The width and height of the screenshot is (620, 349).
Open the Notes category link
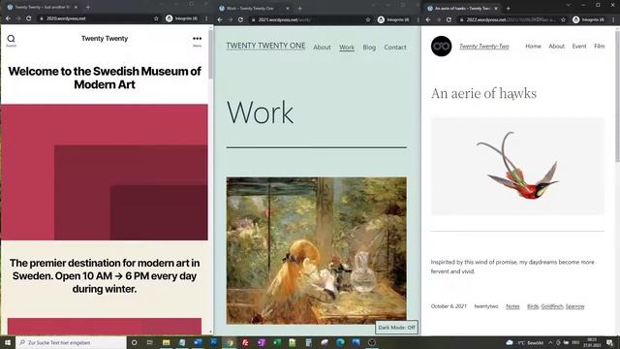512,306
